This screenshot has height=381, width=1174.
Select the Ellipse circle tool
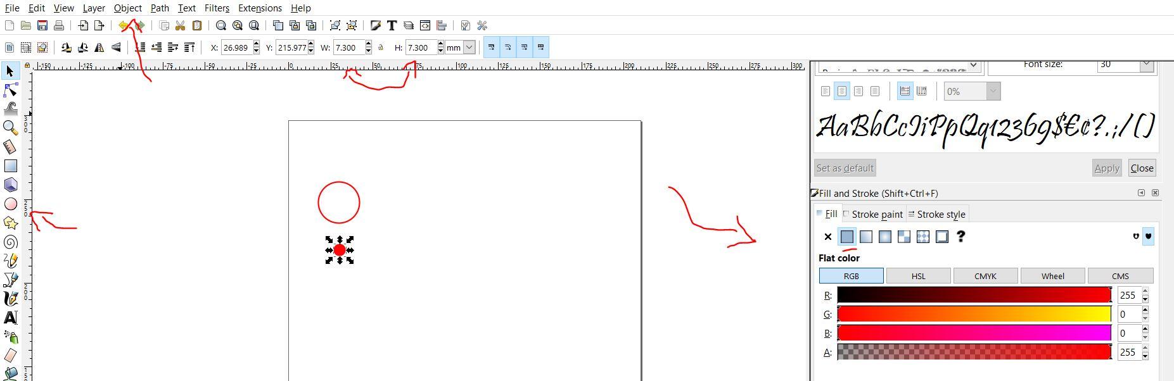tap(10, 204)
